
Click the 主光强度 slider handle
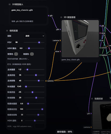pyautogui.click(x=27, y=69)
